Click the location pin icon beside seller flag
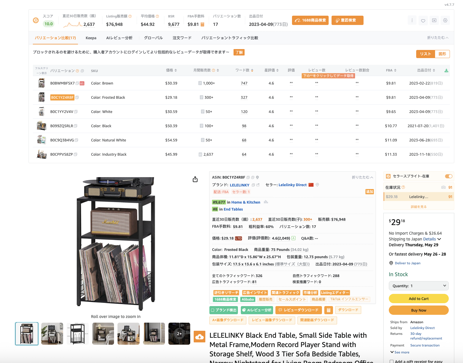Viewport: 463px width, 363px height. (x=317, y=185)
